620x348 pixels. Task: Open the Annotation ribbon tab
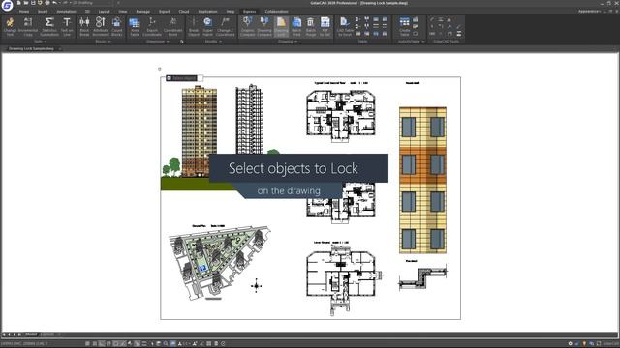pos(66,12)
